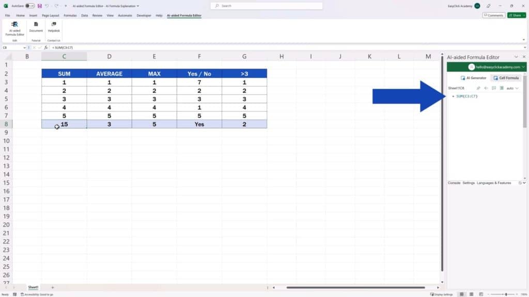The height and width of the screenshot is (297, 529).
Task: Click the vertical sheet scrollbar
Action: pos(442,162)
